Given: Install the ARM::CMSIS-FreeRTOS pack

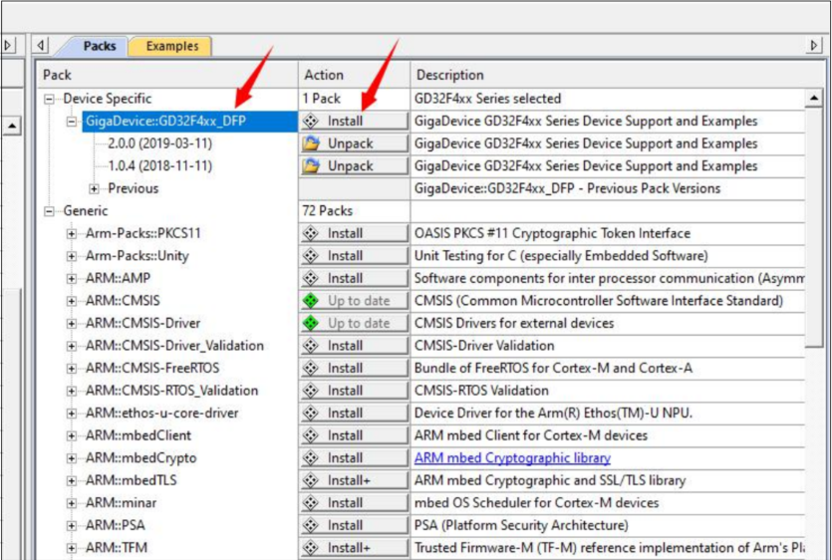Looking at the screenshot, I should (355, 368).
